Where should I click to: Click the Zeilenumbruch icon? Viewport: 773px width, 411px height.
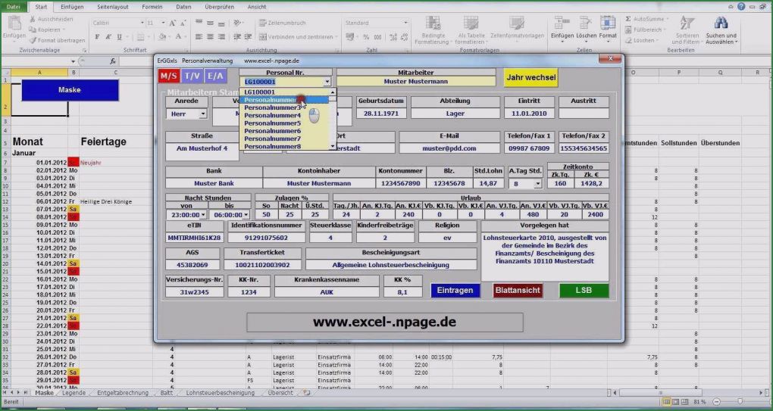click(x=263, y=23)
